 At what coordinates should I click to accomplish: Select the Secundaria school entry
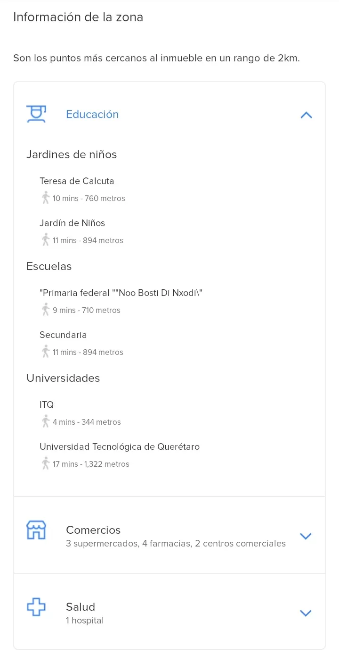tap(63, 335)
